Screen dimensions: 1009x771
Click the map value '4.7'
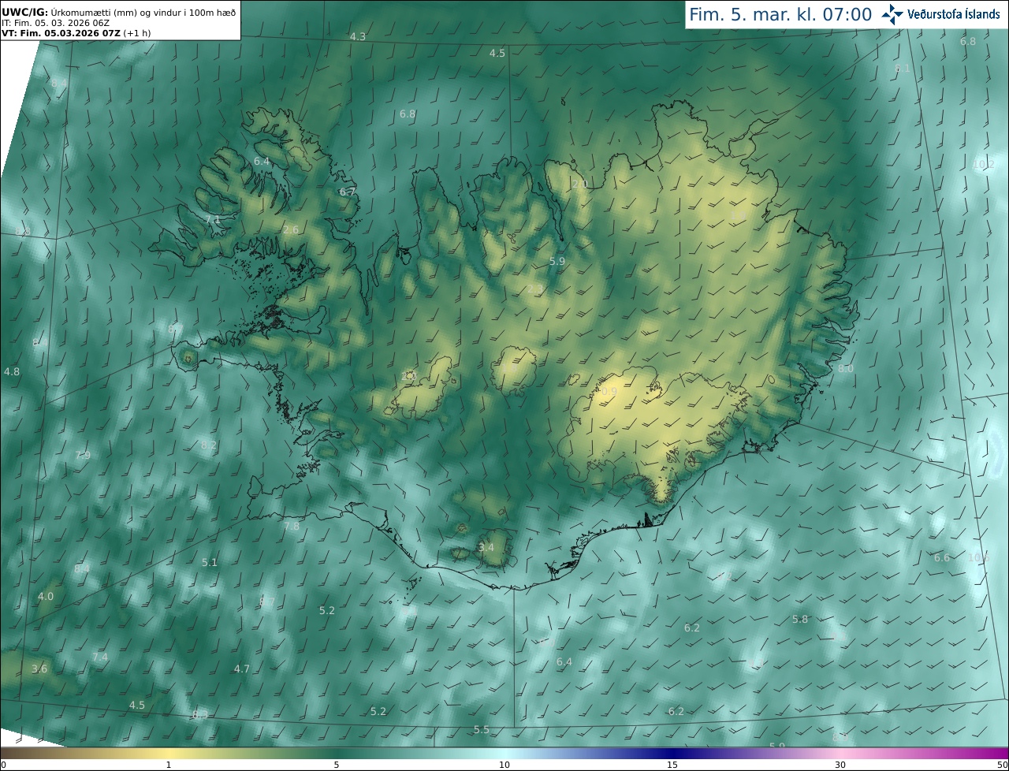[x=241, y=669]
